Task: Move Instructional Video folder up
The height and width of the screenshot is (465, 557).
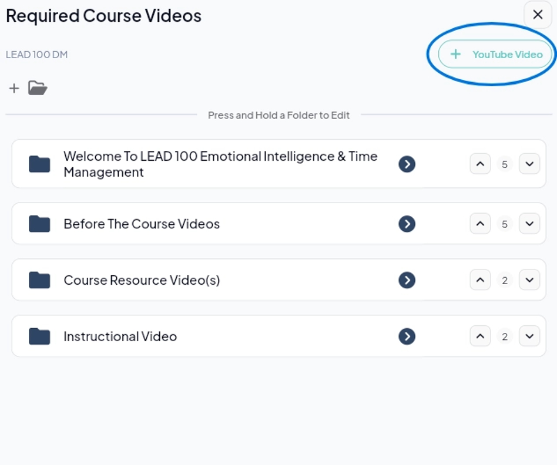Action: tap(480, 336)
